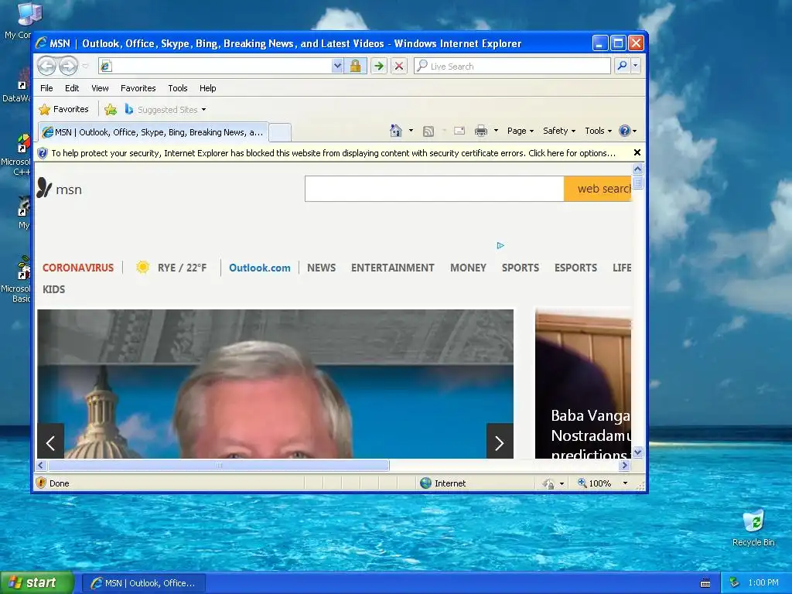Open the Page command bar menu
Screen dimensions: 792x594
point(521,131)
